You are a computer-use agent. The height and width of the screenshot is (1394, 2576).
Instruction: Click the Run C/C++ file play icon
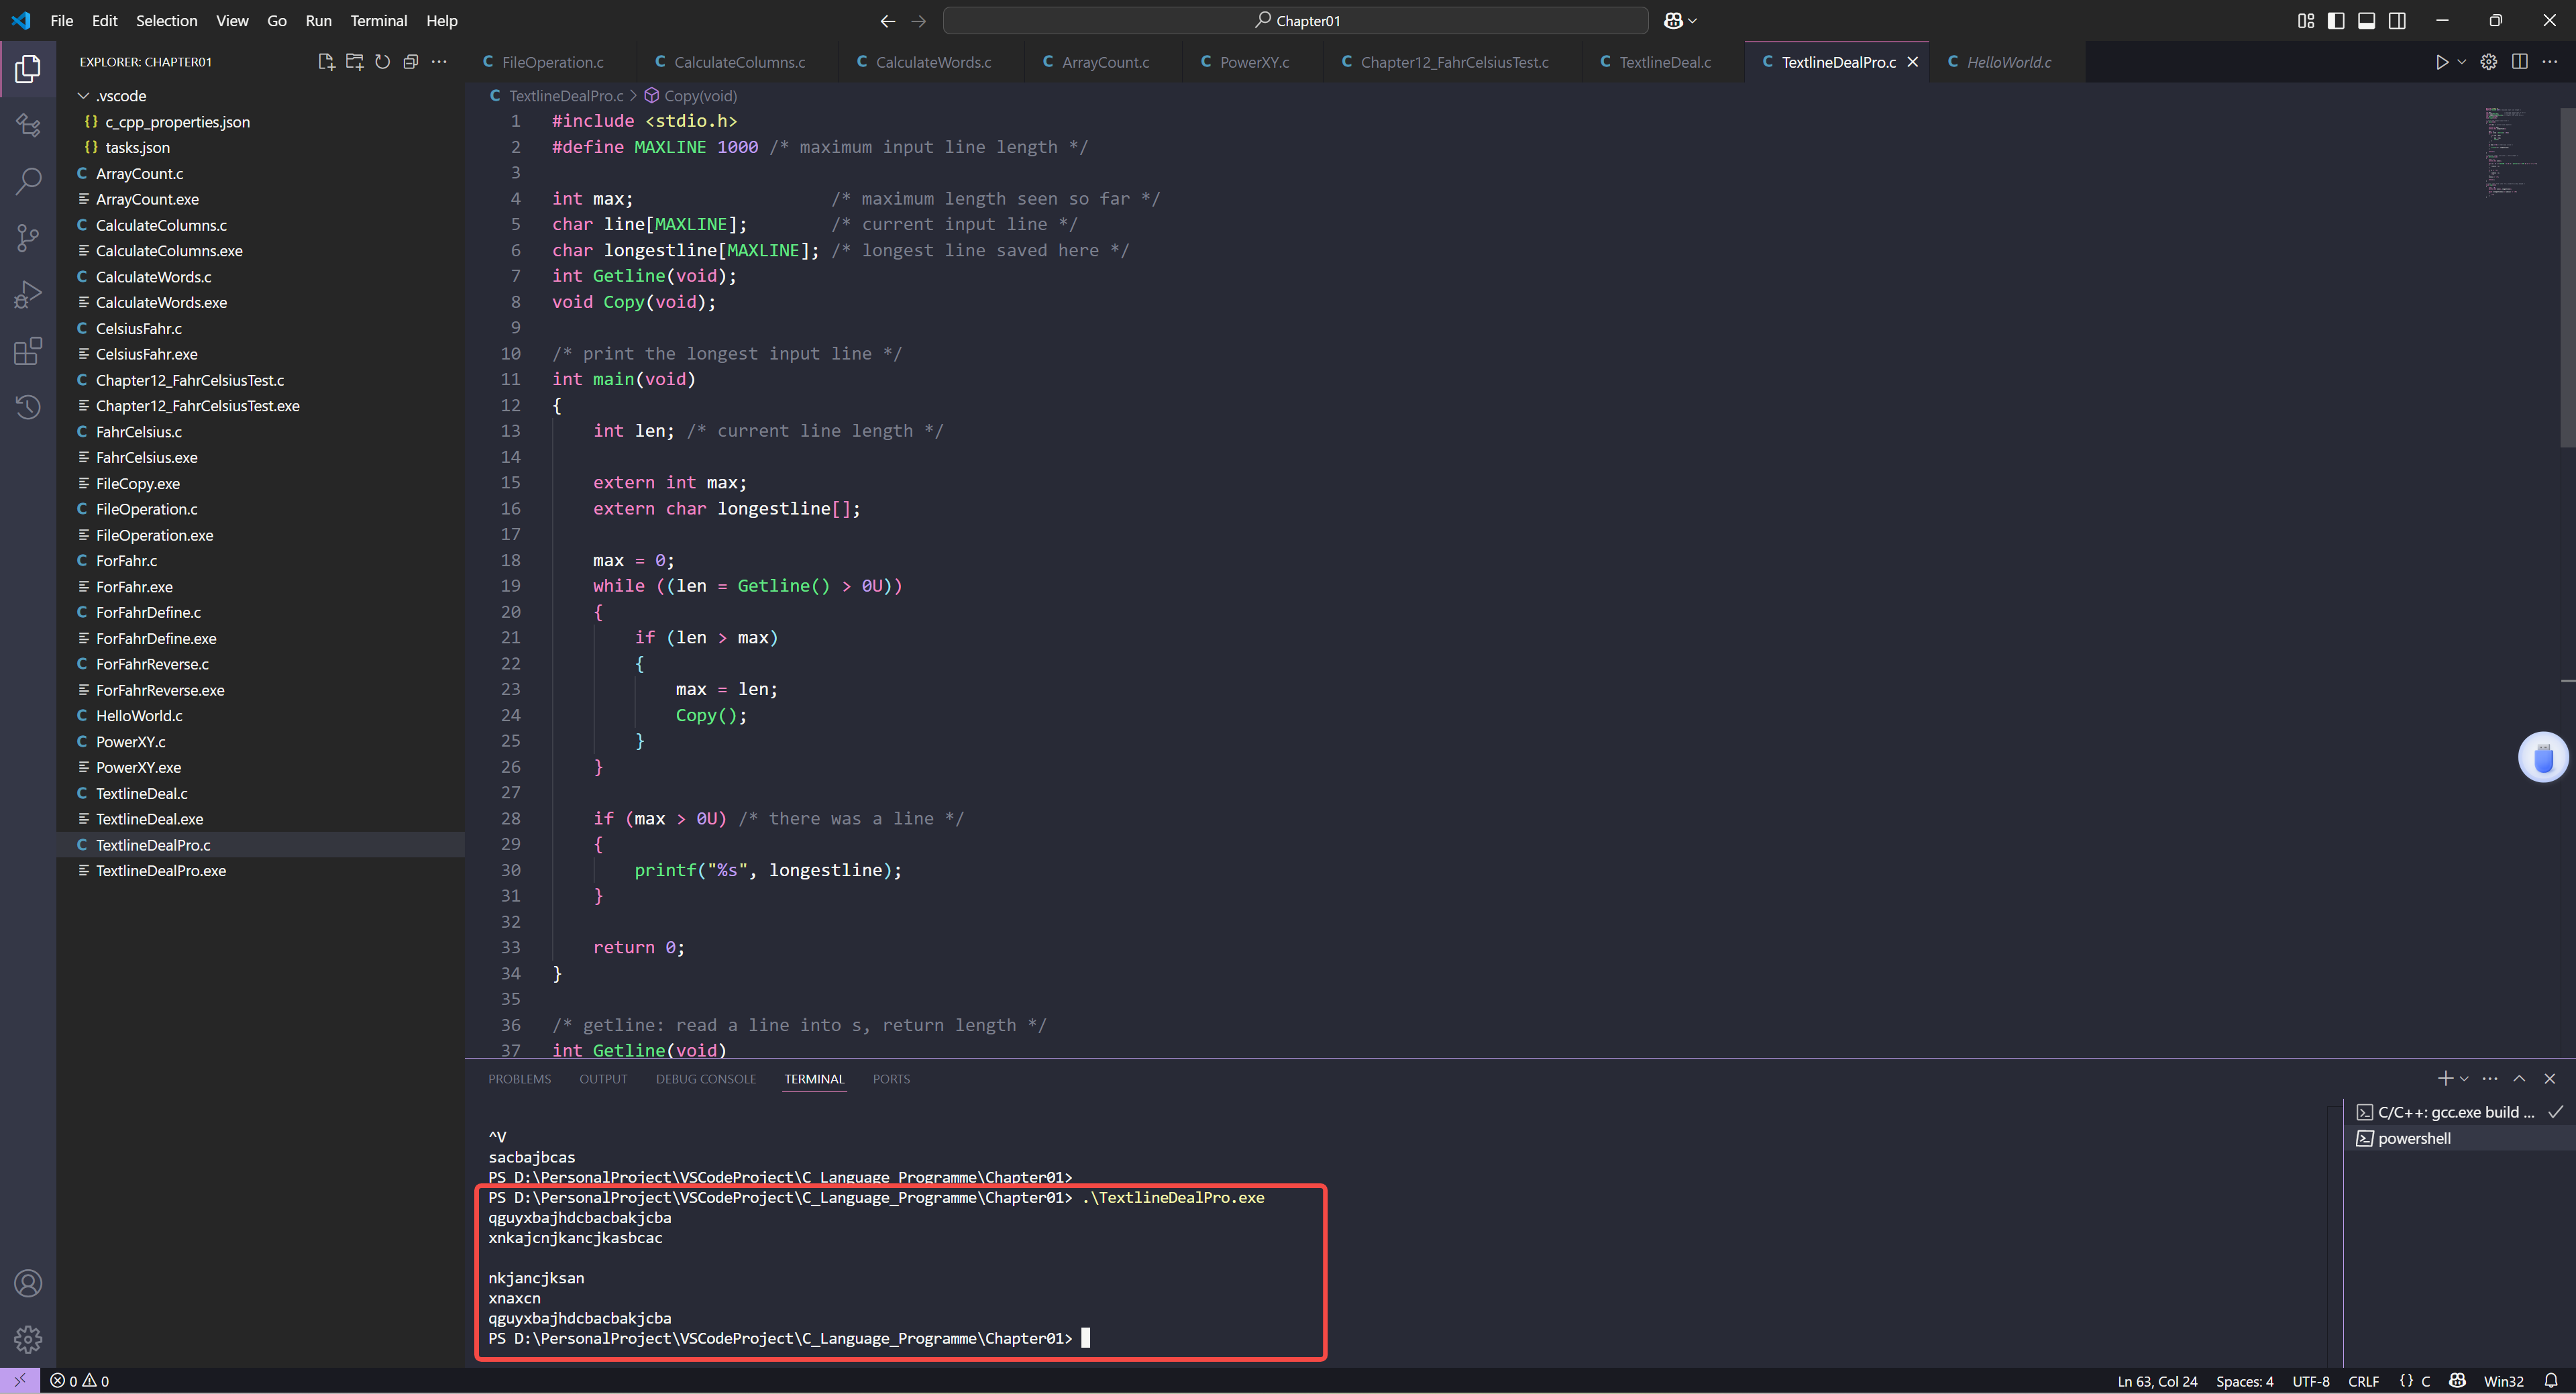point(2441,62)
